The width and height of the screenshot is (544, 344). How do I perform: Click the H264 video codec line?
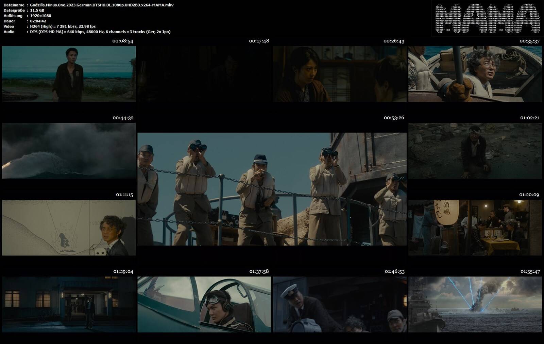[63, 26]
